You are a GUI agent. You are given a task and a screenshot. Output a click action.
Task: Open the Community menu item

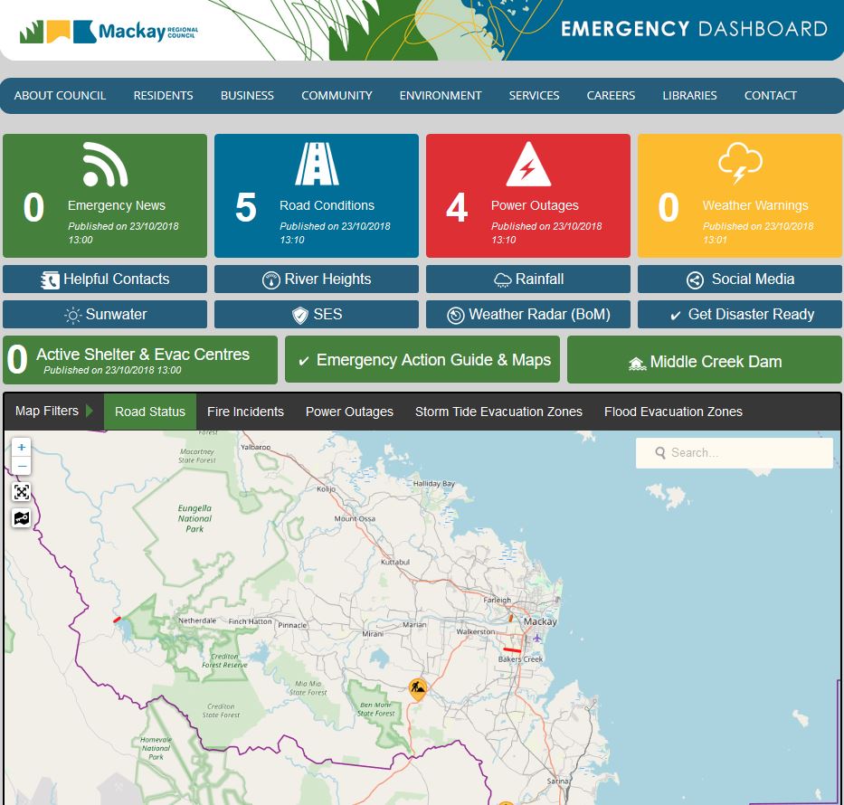(x=336, y=96)
